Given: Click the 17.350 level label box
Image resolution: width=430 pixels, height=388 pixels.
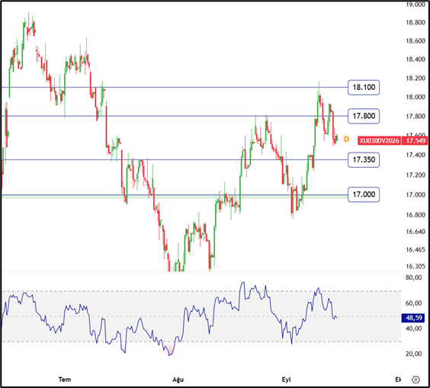Looking at the screenshot, I should click(364, 159).
